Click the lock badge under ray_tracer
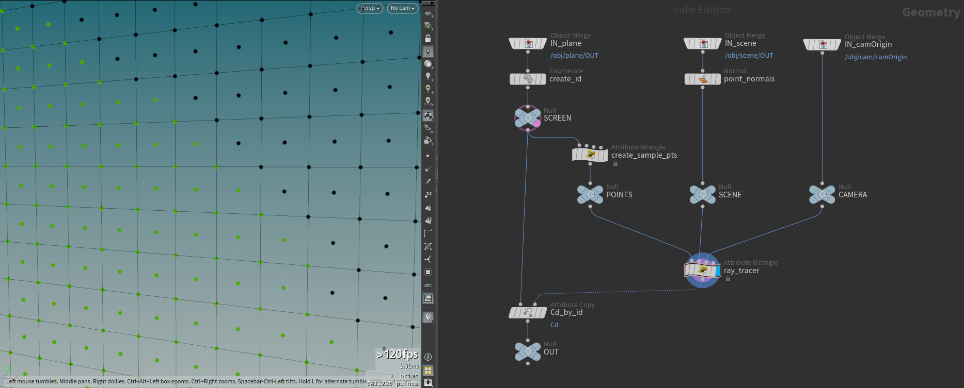This screenshot has width=964, height=388. point(728,278)
